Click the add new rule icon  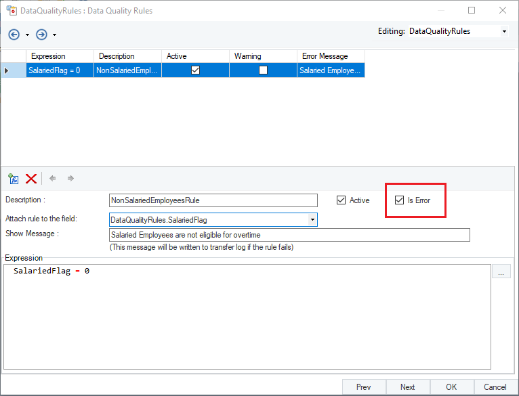click(13, 179)
